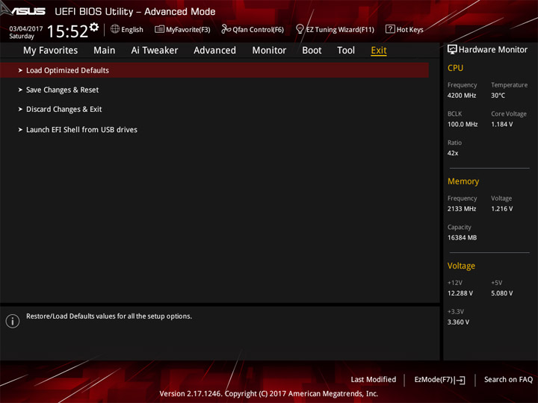The width and height of the screenshot is (538, 403).
Task: Select the Exit tab
Action: 379,51
